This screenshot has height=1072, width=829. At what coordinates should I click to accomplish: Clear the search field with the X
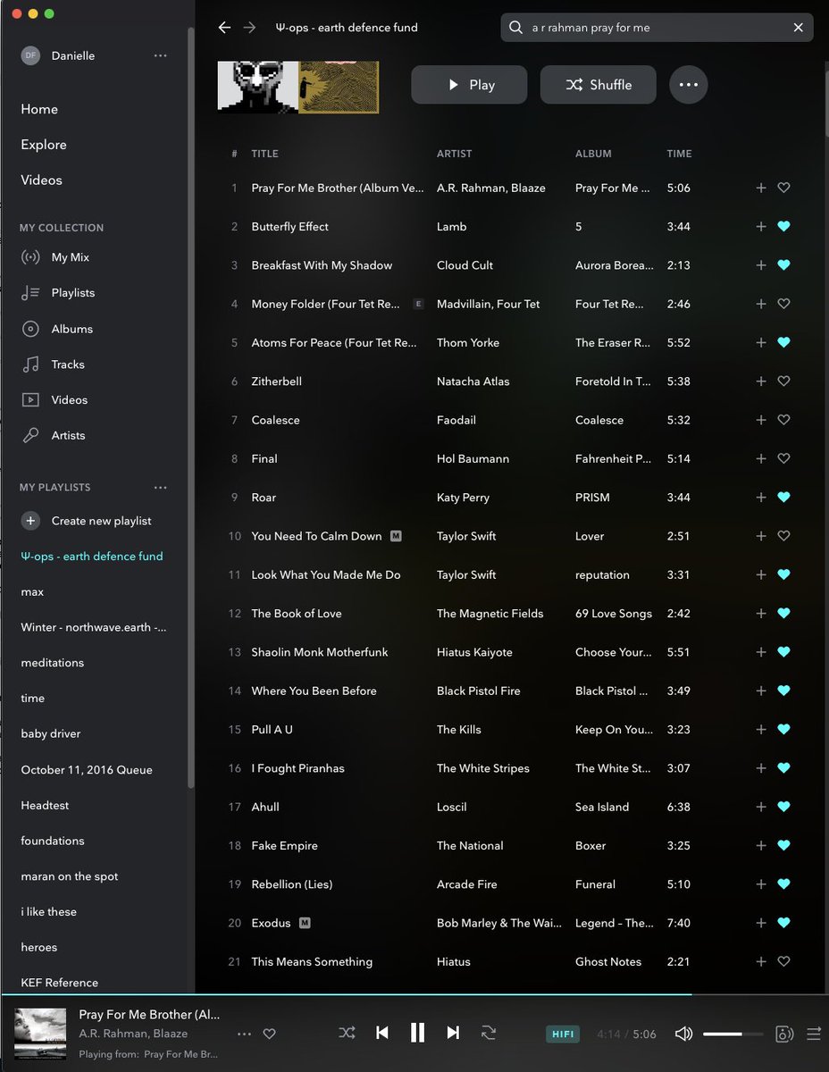coord(799,28)
